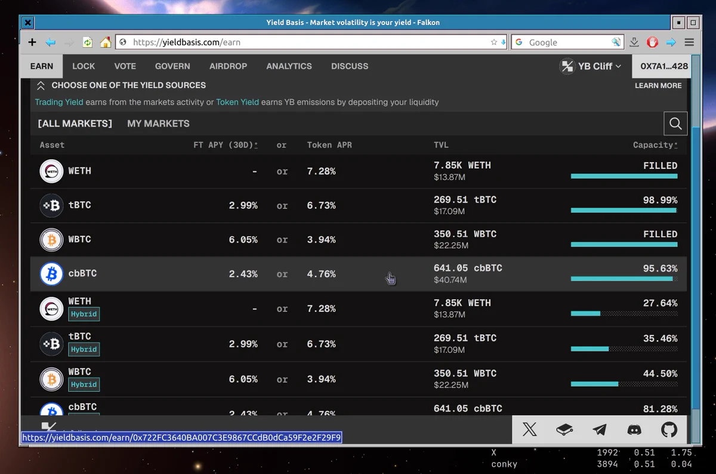This screenshot has height=474, width=716.
Task: Select the ALL MARKETS filter
Action: tap(75, 124)
